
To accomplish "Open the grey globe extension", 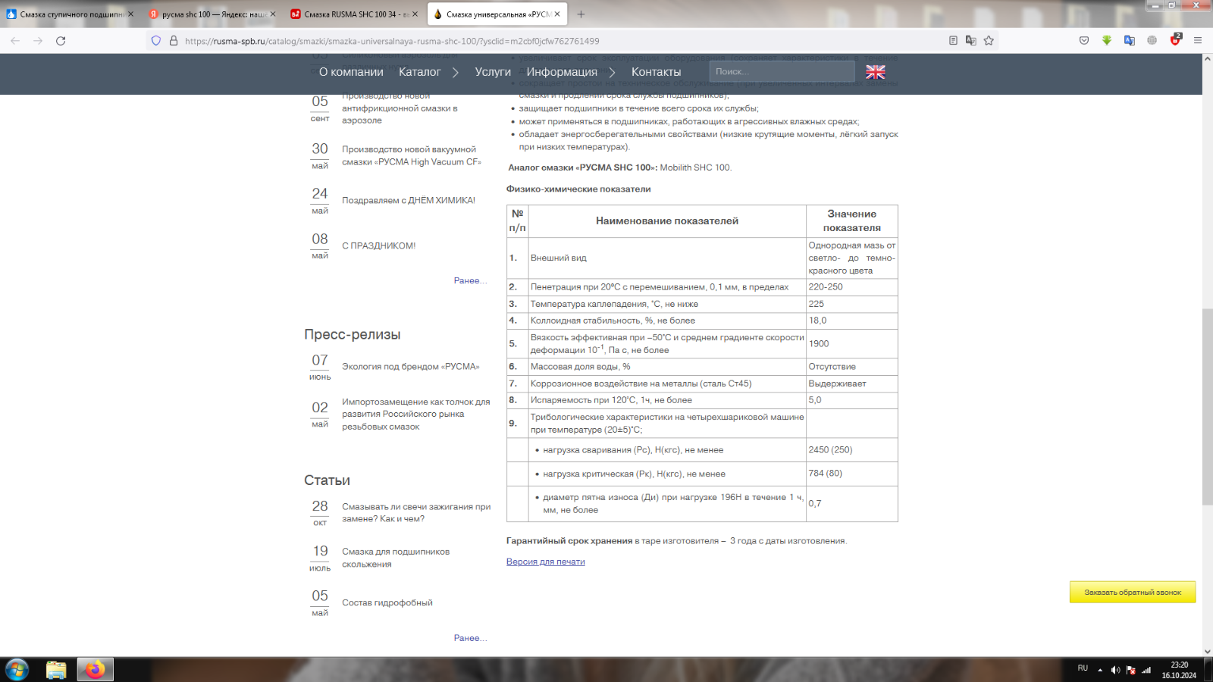I will 1152,41.
